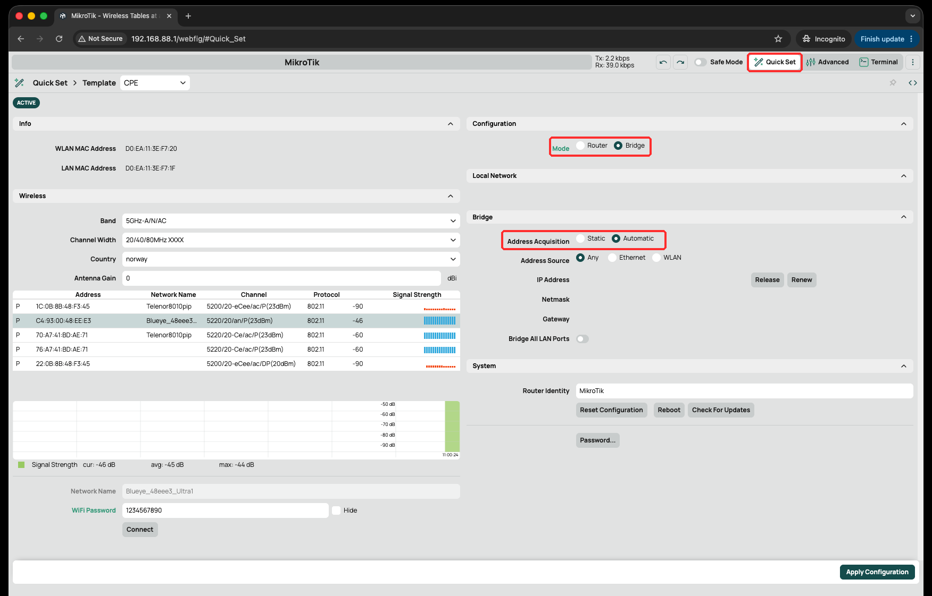The height and width of the screenshot is (596, 932).
Task: Click the green Signal Strength legend square
Action: [21, 465]
